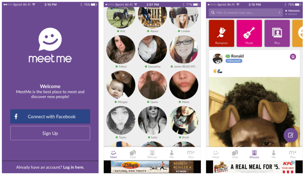Viewport: 306px width, 176px height.
Task: Select the Newest feed option
Action: click(291, 14)
